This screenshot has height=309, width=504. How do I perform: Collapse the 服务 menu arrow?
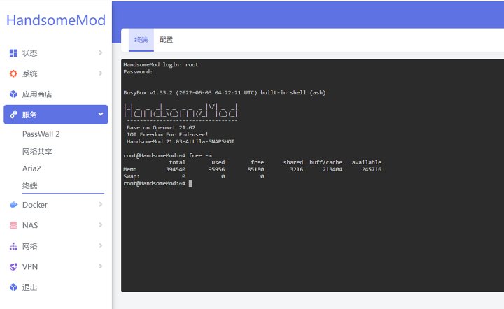click(x=101, y=114)
